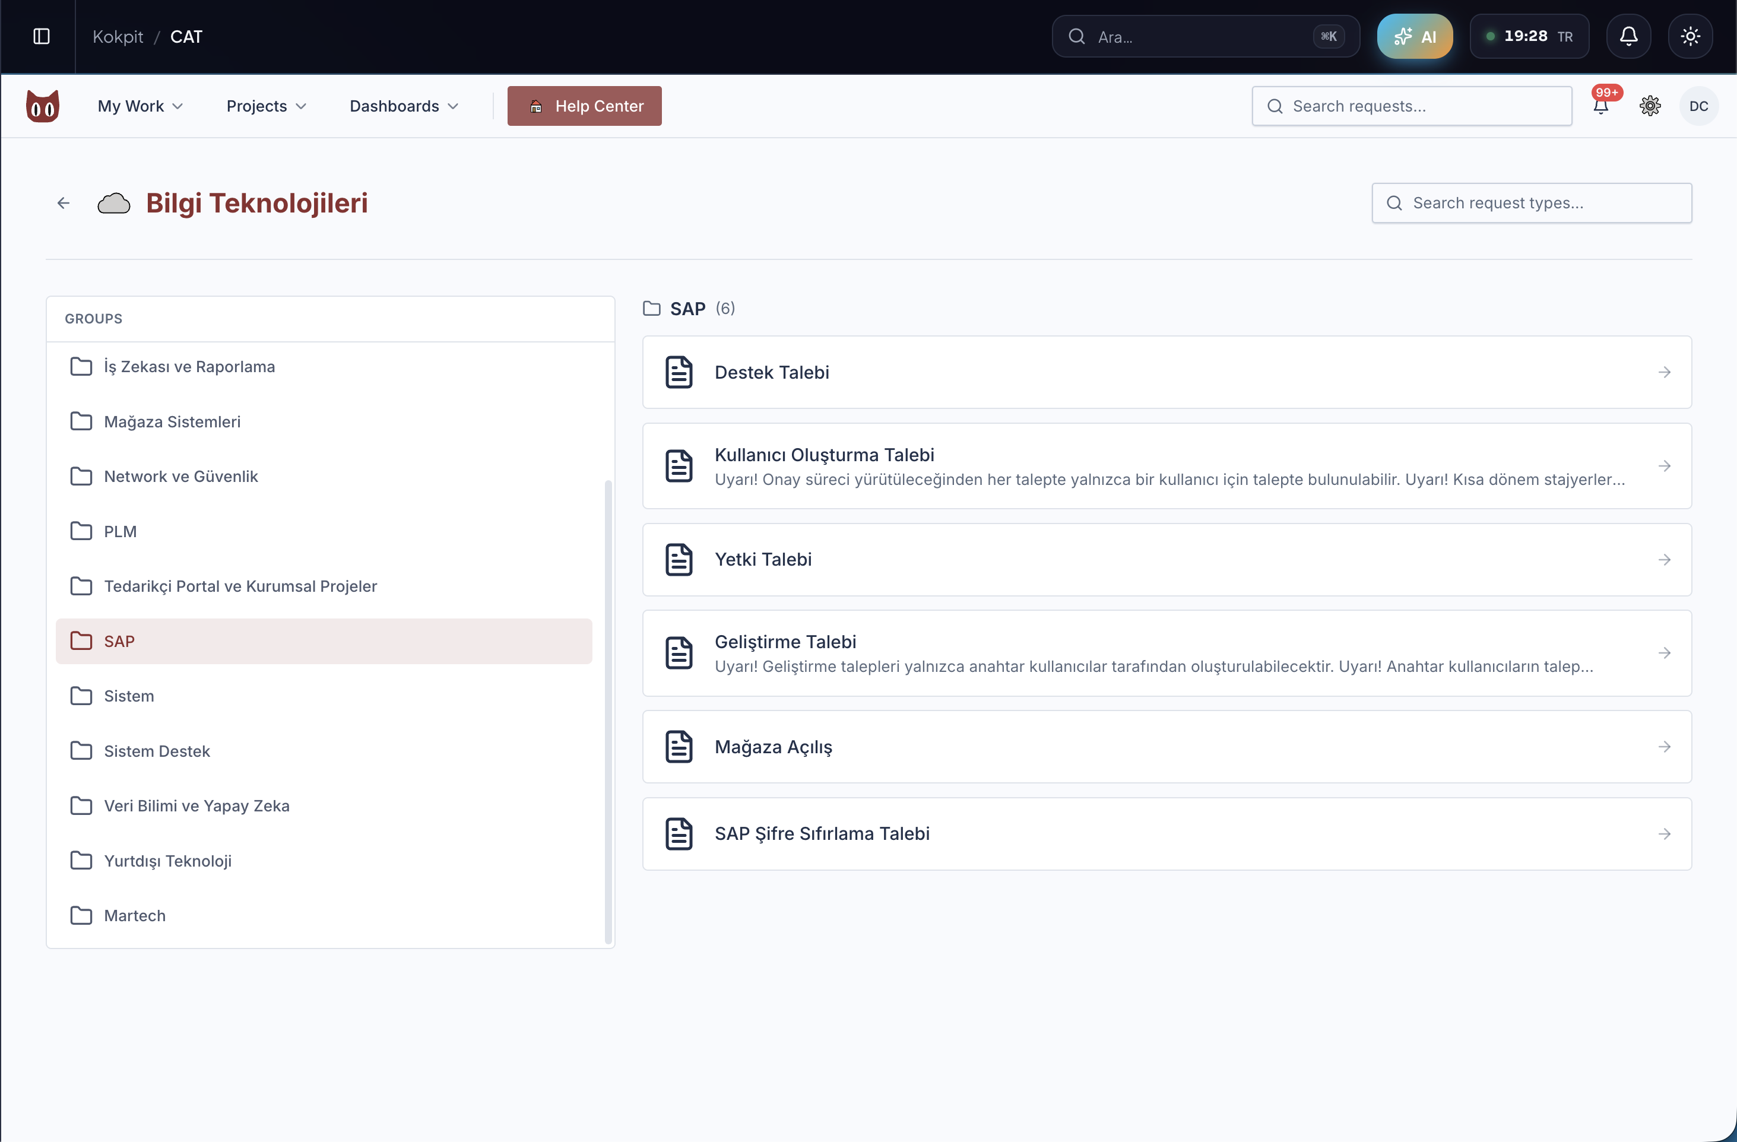Open the DC user avatar
1737x1142 pixels.
coord(1698,106)
